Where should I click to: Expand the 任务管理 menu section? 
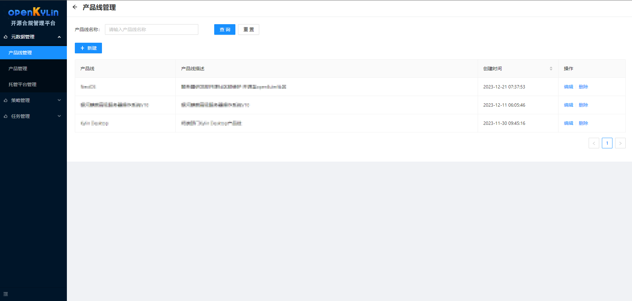pyautogui.click(x=59, y=116)
